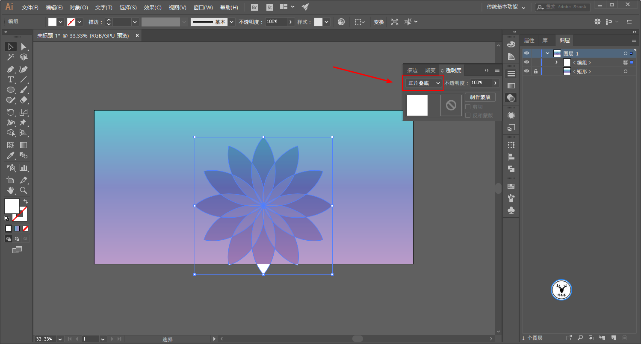Launch Bridge via the Br icon
The image size is (641, 344).
[254, 7]
